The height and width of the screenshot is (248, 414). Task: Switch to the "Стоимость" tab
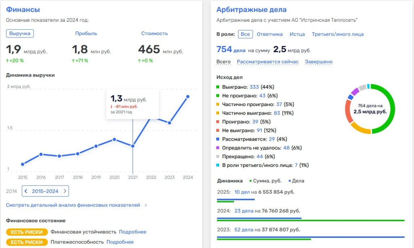[x=154, y=33]
